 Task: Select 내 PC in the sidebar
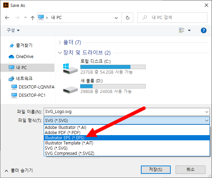click(27, 68)
